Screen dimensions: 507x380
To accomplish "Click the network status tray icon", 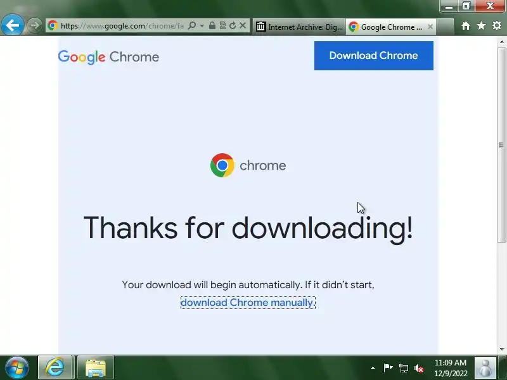I will pos(403,368).
